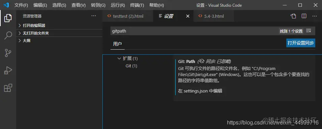Viewport: 322px width, 129px height.
Task: Switch to testtest (2).html tab
Action: (x=128, y=16)
